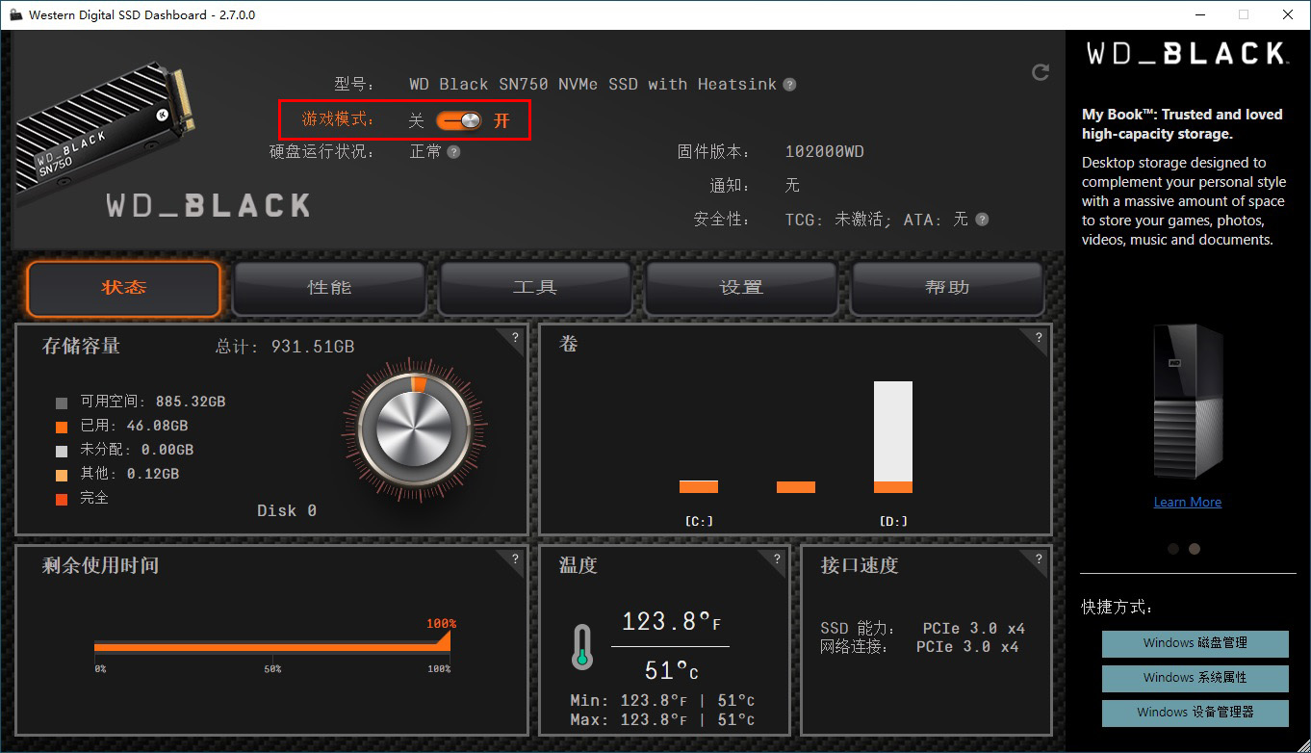This screenshot has width=1311, height=753.
Task: Open the help icon beside drive health 正常
Action: point(453,152)
